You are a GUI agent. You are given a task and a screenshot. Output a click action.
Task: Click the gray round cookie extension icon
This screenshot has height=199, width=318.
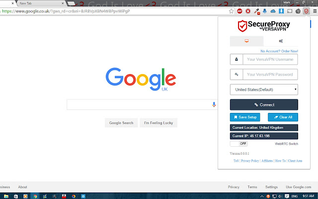pos(298,11)
